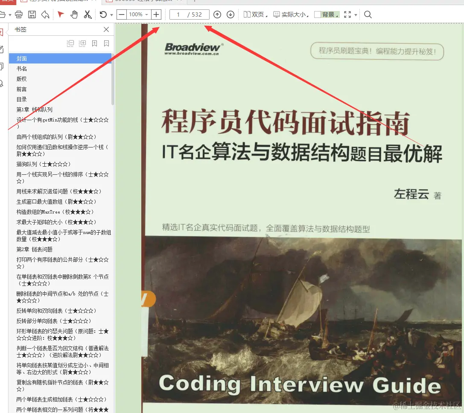Click the print icon in the toolbar
Screen dimensions: 464x413
pyautogui.click(x=19, y=14)
